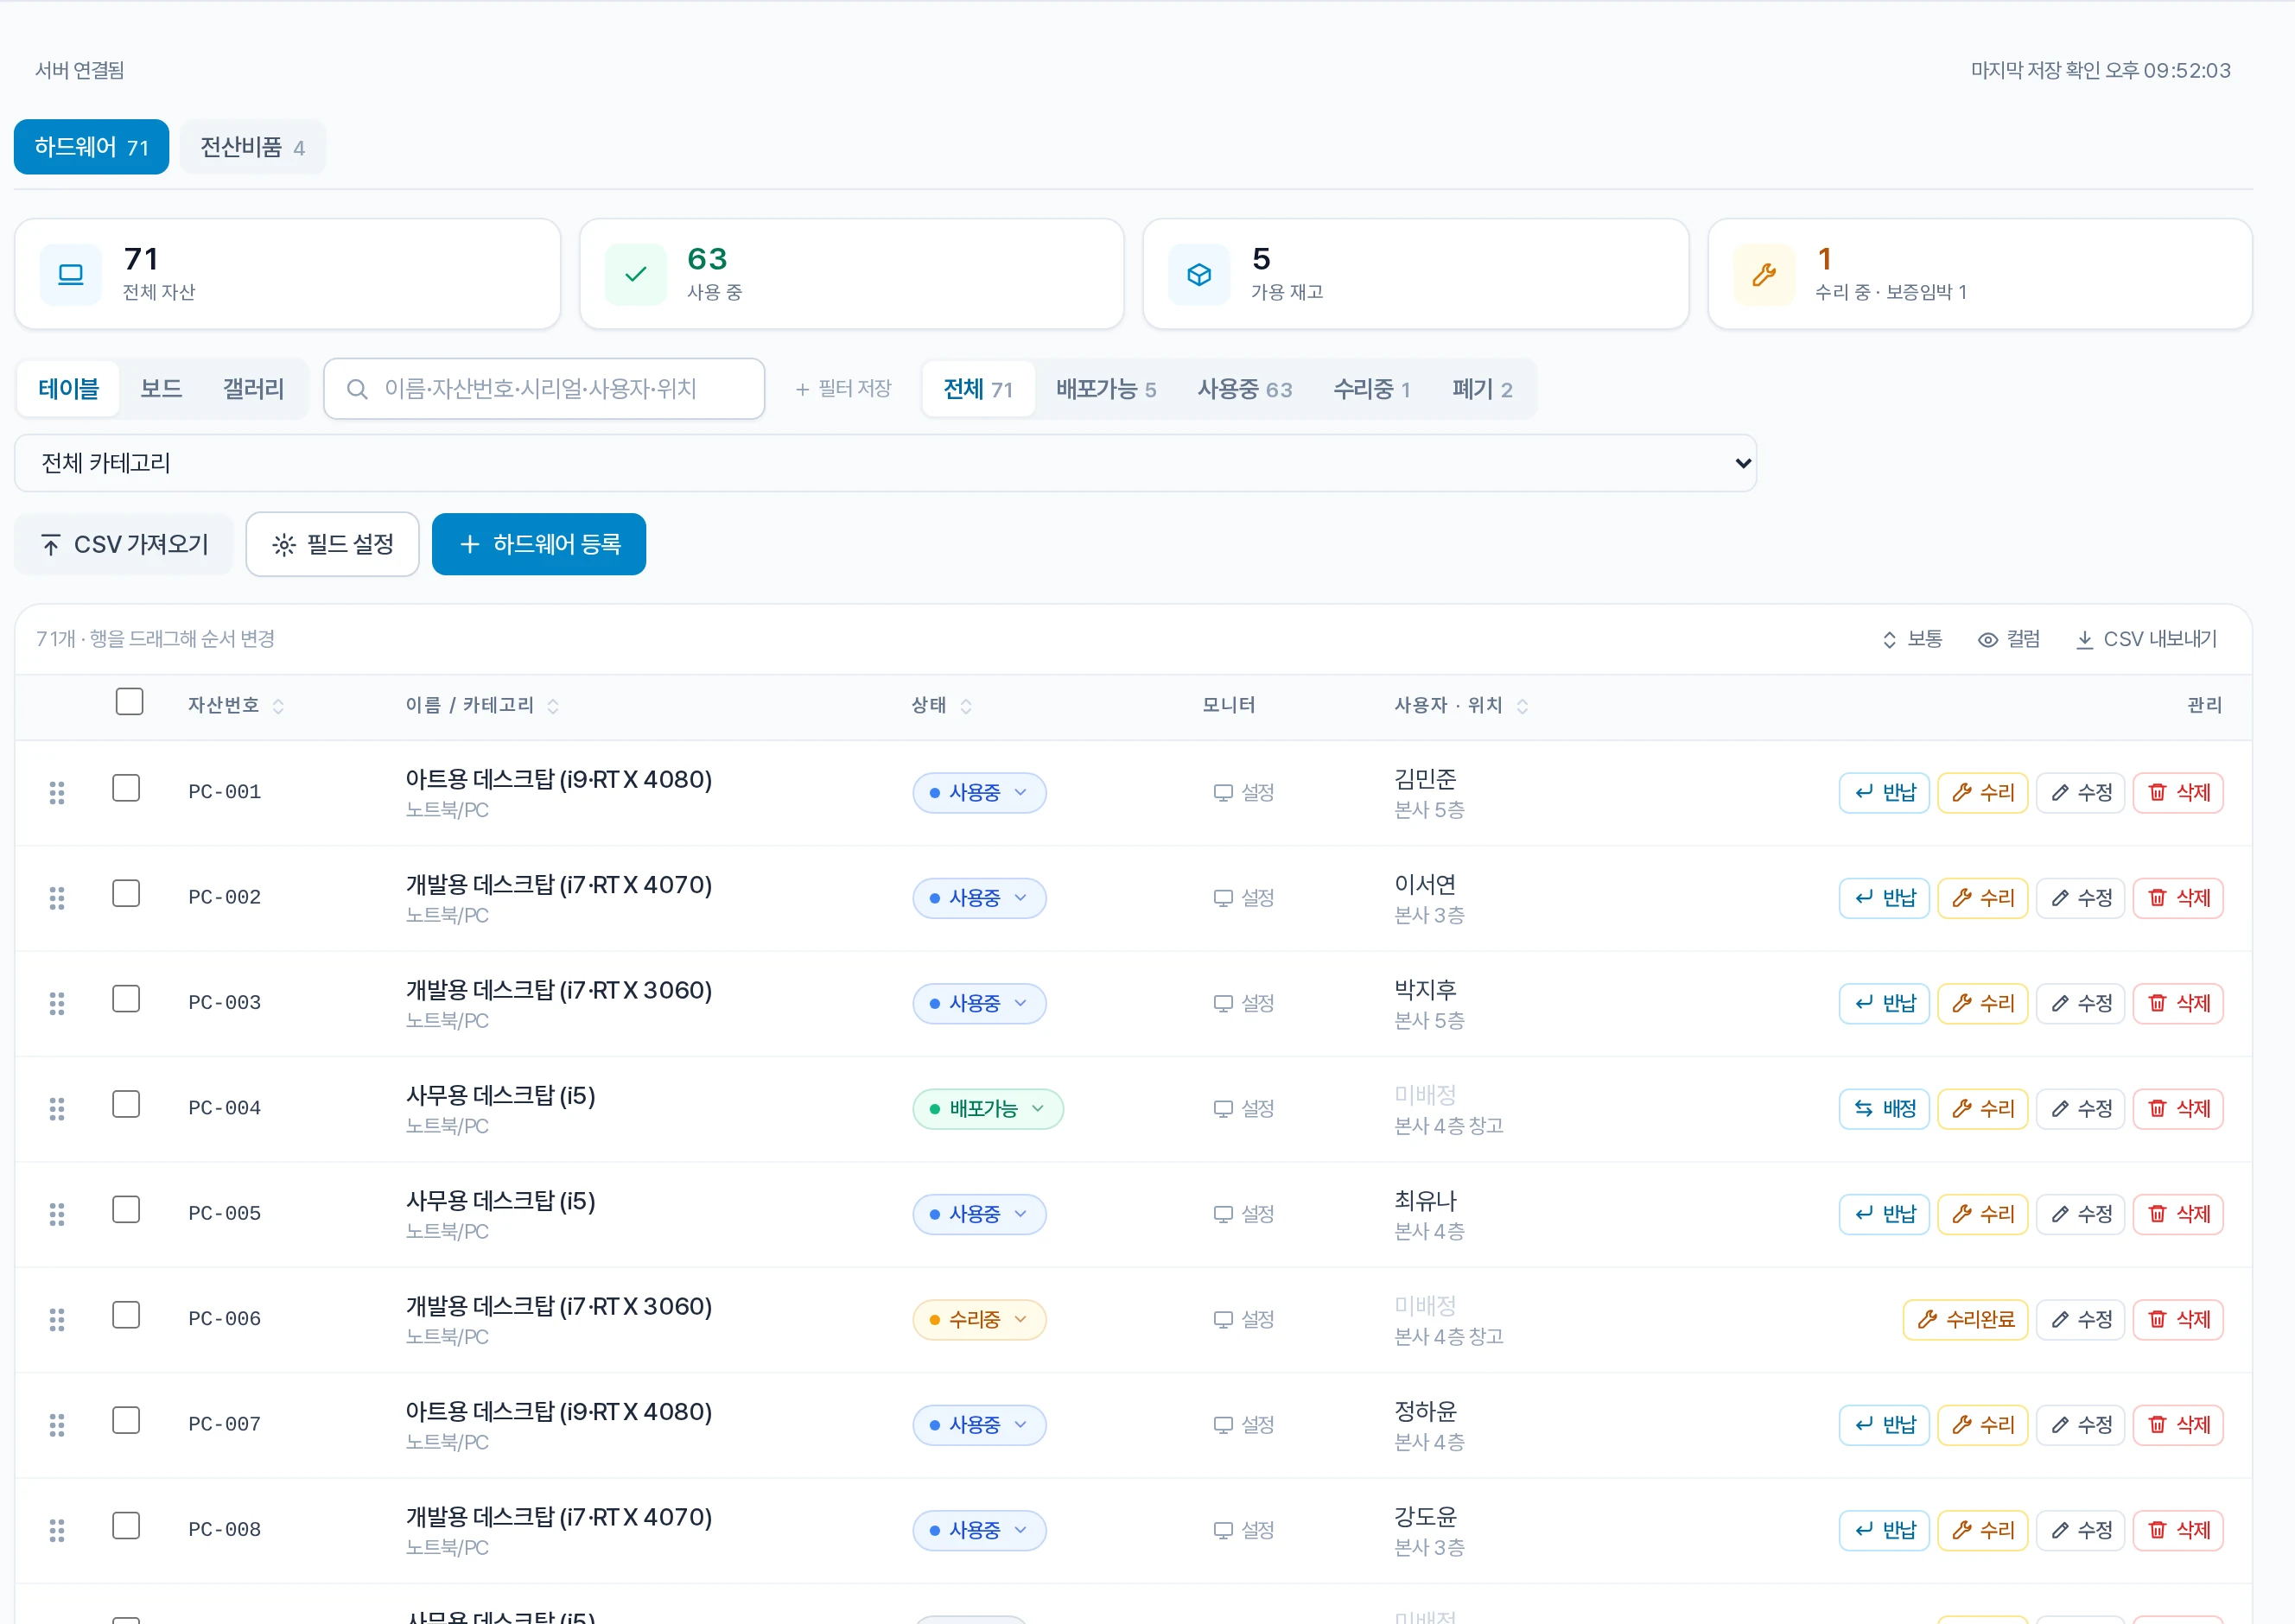The width and height of the screenshot is (2295, 1624).
Task: Click the 하드웨어 등록 button
Action: click(x=539, y=545)
